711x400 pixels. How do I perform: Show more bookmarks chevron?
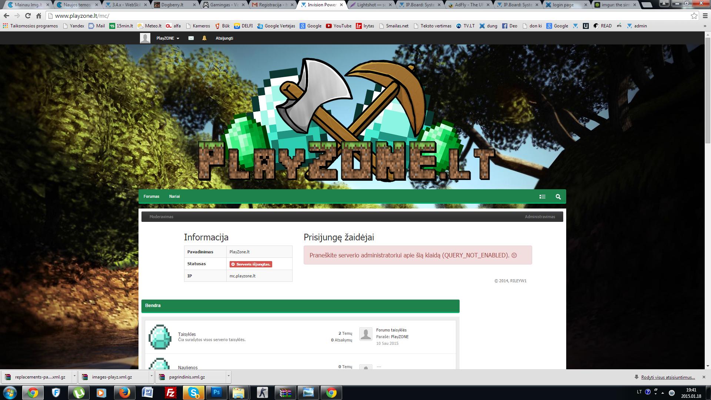coord(705,26)
